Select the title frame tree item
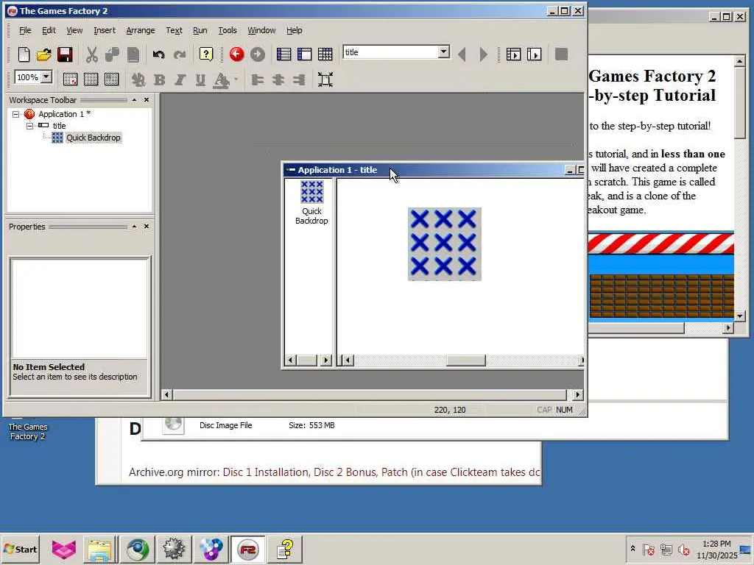This screenshot has width=754, height=565. pyautogui.click(x=59, y=126)
